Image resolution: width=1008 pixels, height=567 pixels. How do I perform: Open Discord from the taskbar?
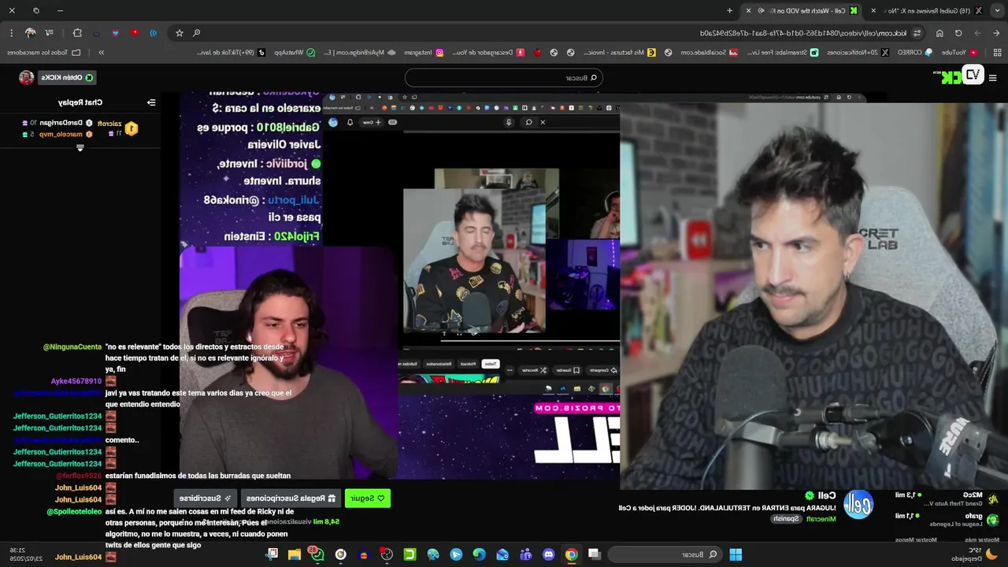[x=549, y=554]
